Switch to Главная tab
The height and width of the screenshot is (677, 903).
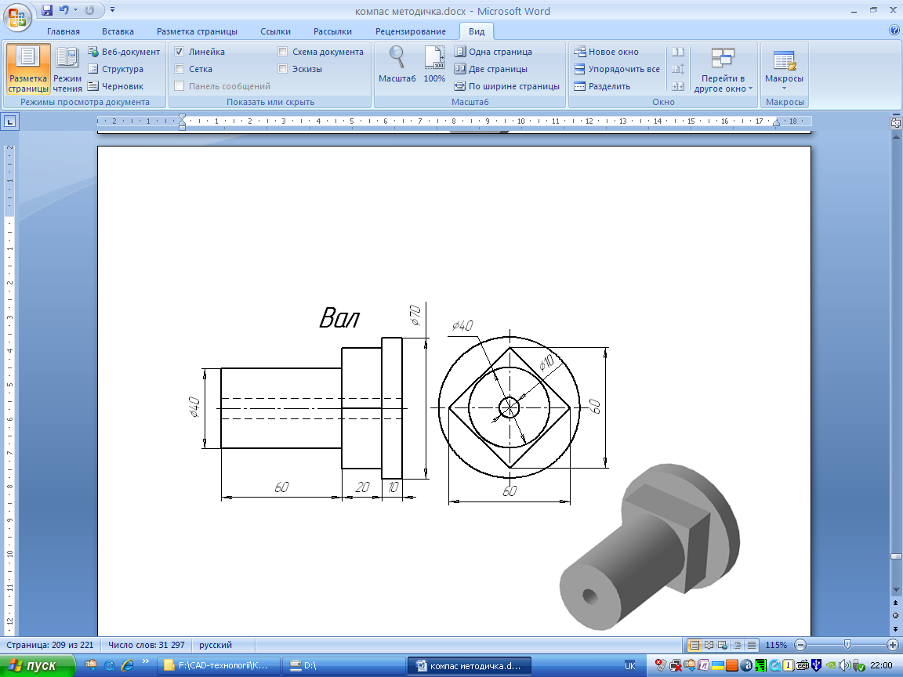(x=63, y=31)
